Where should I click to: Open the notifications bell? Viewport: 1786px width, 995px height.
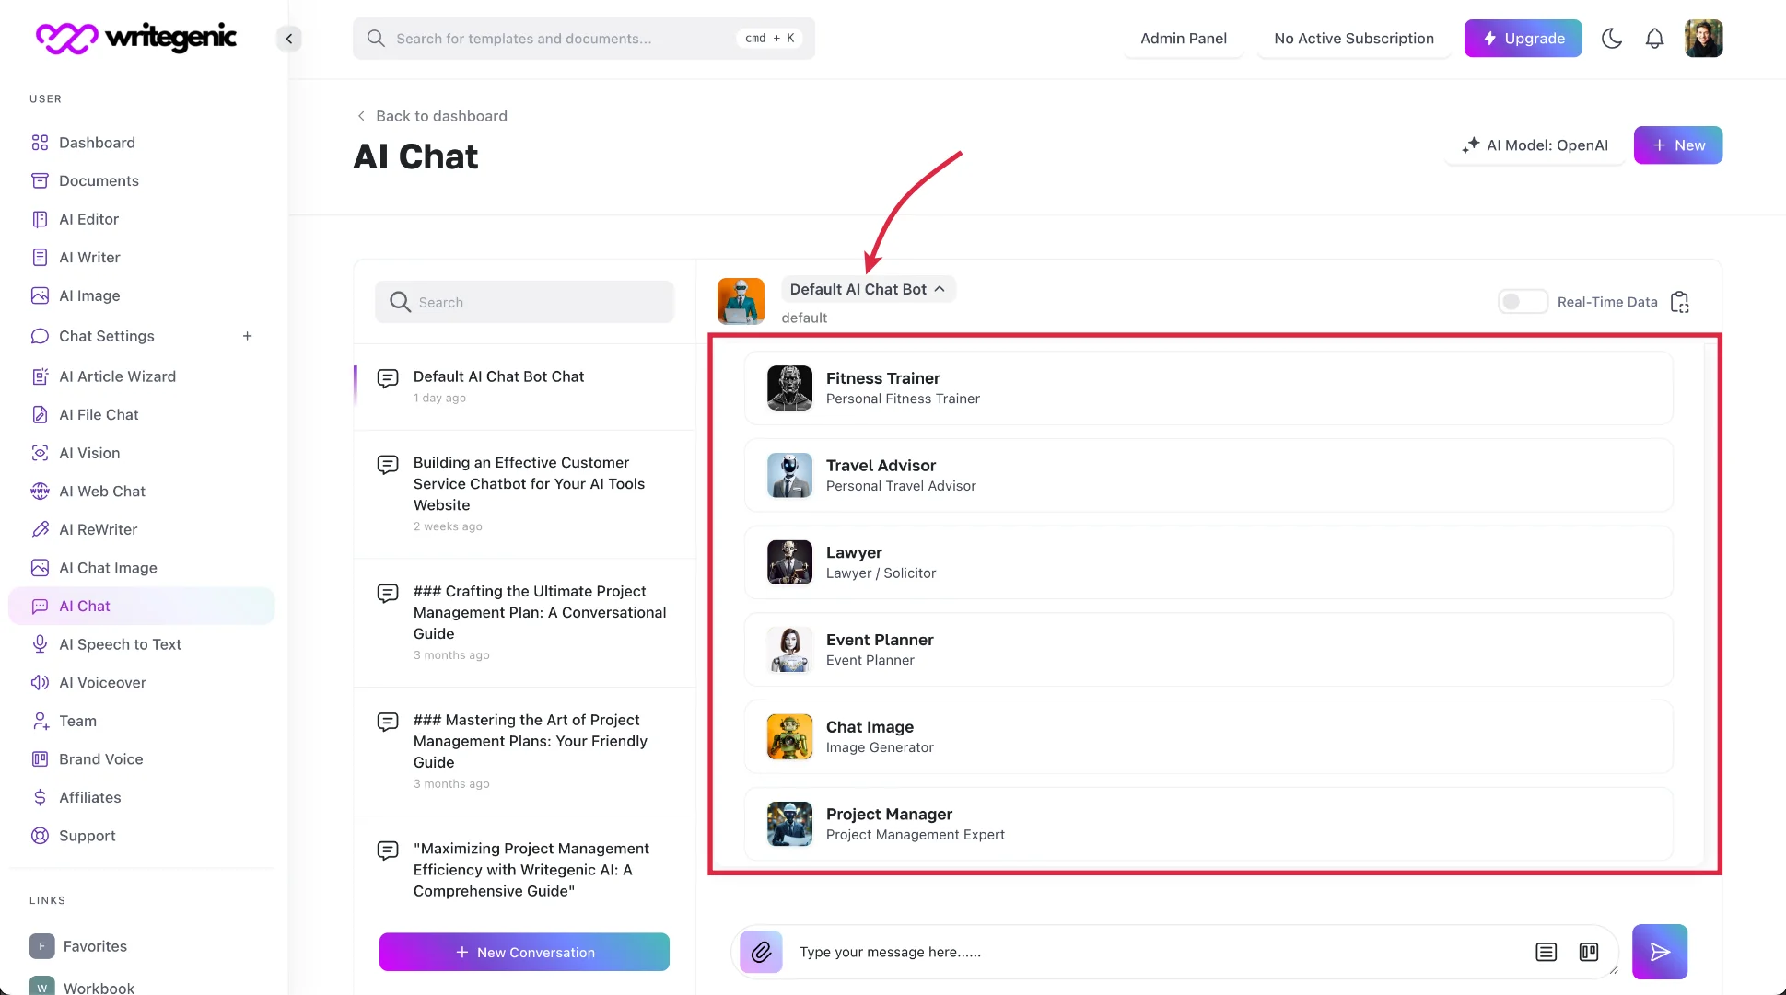tap(1654, 39)
